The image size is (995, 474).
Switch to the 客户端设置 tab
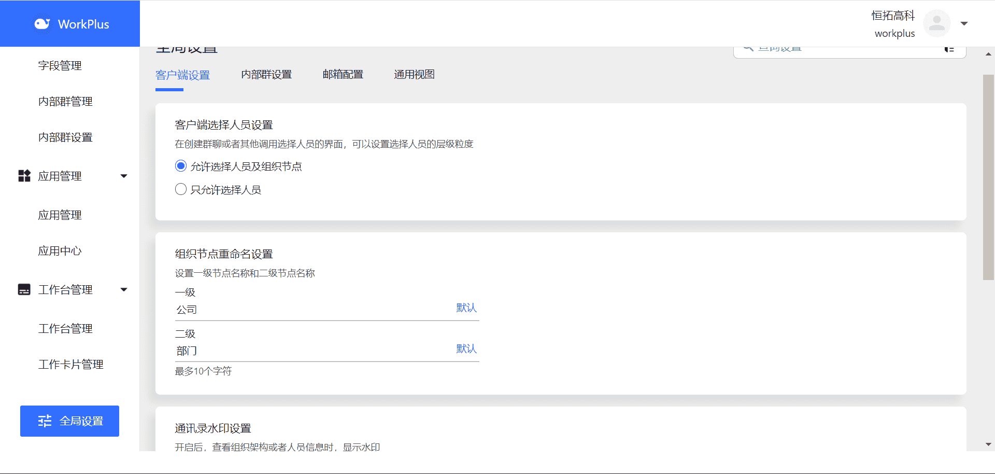182,75
